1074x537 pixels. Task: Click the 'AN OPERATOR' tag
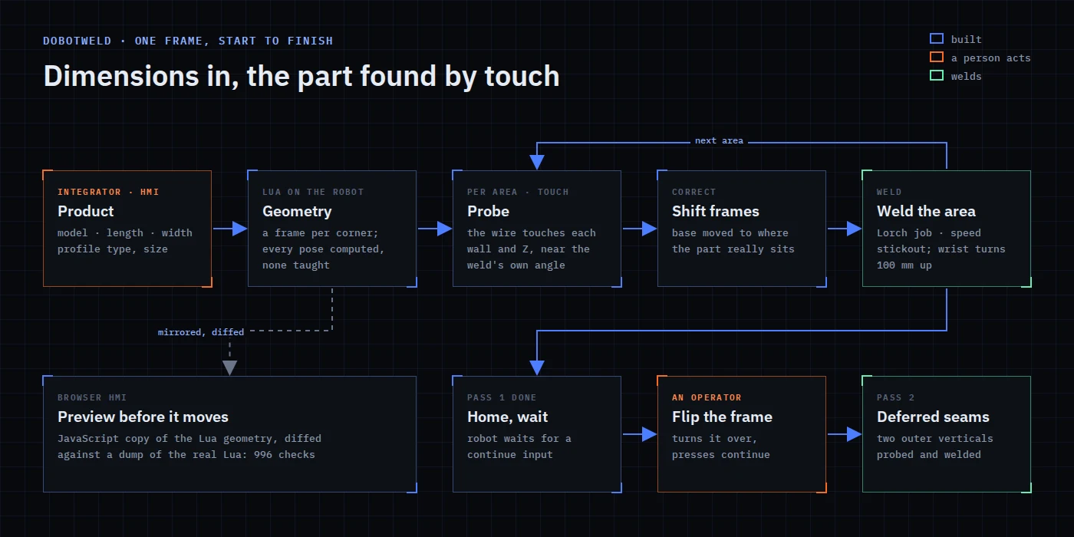tap(707, 397)
